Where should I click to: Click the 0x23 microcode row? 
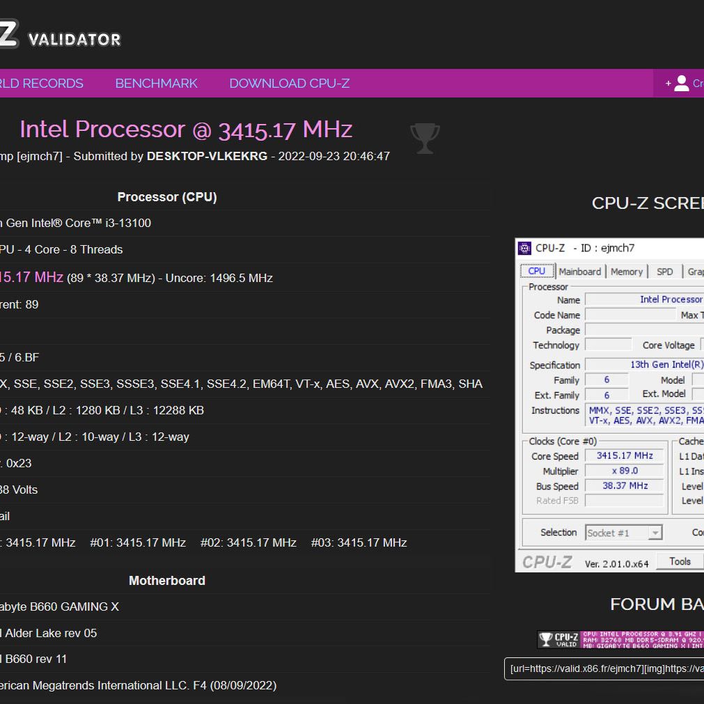(244, 463)
